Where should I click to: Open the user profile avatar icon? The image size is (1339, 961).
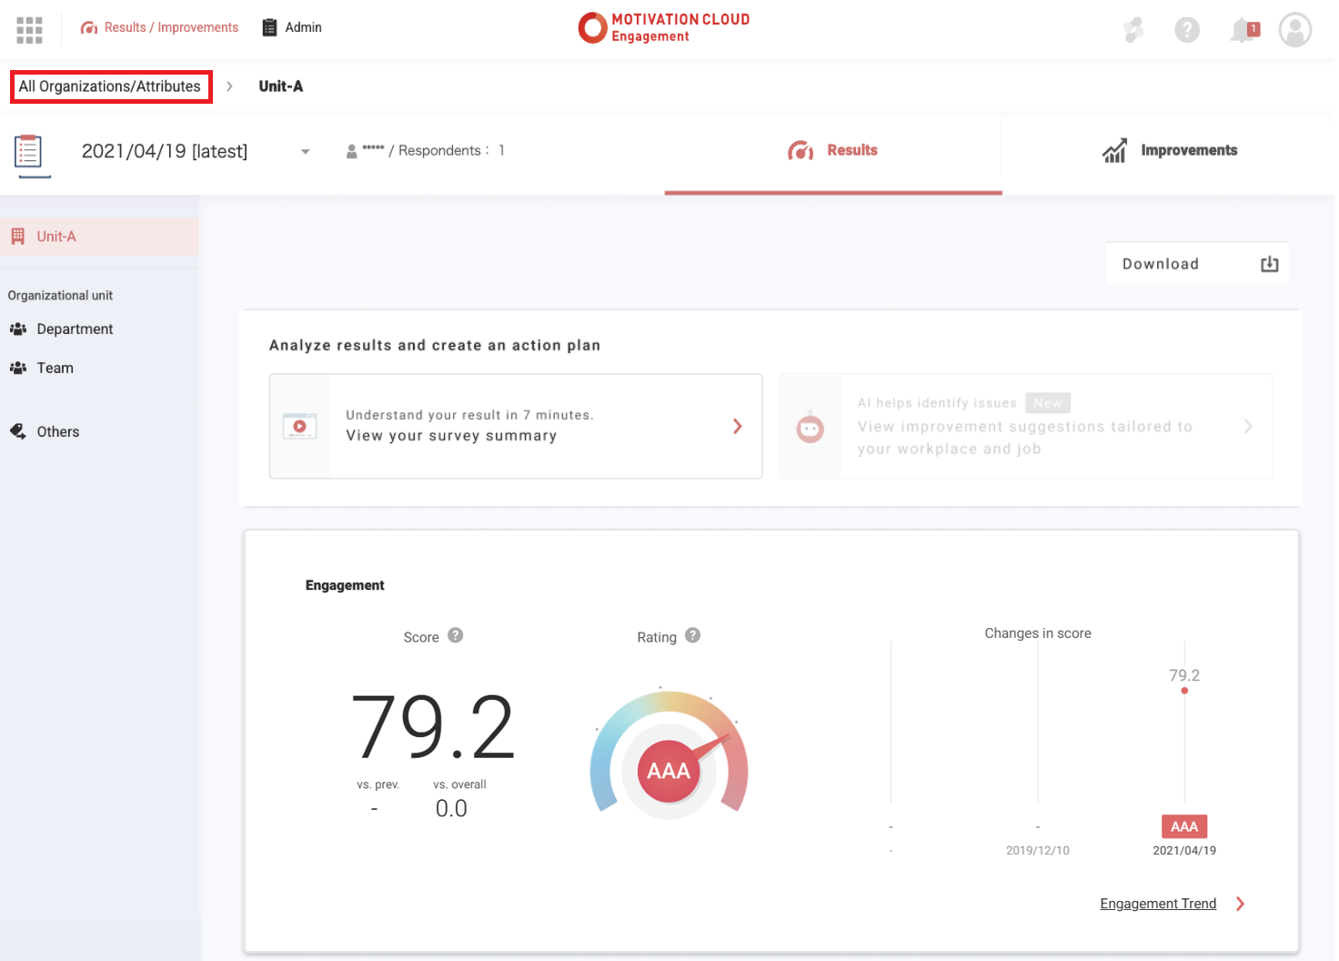coord(1294,30)
